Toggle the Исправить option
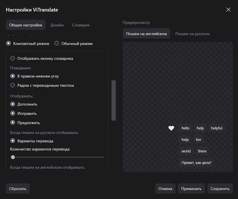 coord(13,113)
